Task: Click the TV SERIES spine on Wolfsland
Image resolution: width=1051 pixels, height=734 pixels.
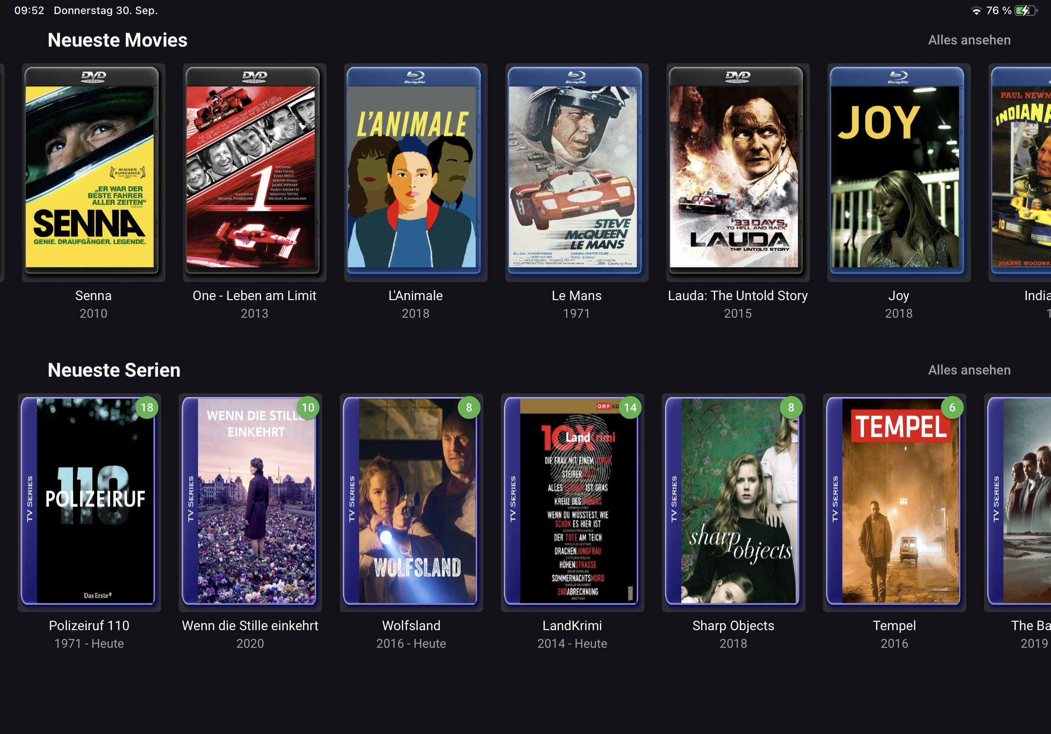Action: (352, 499)
